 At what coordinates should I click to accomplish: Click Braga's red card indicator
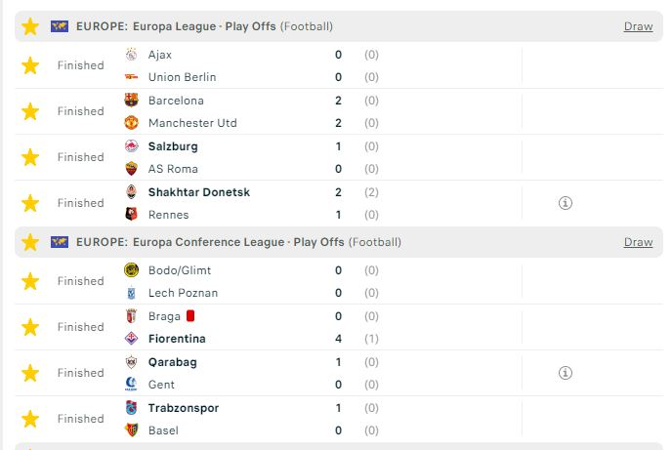(x=190, y=316)
